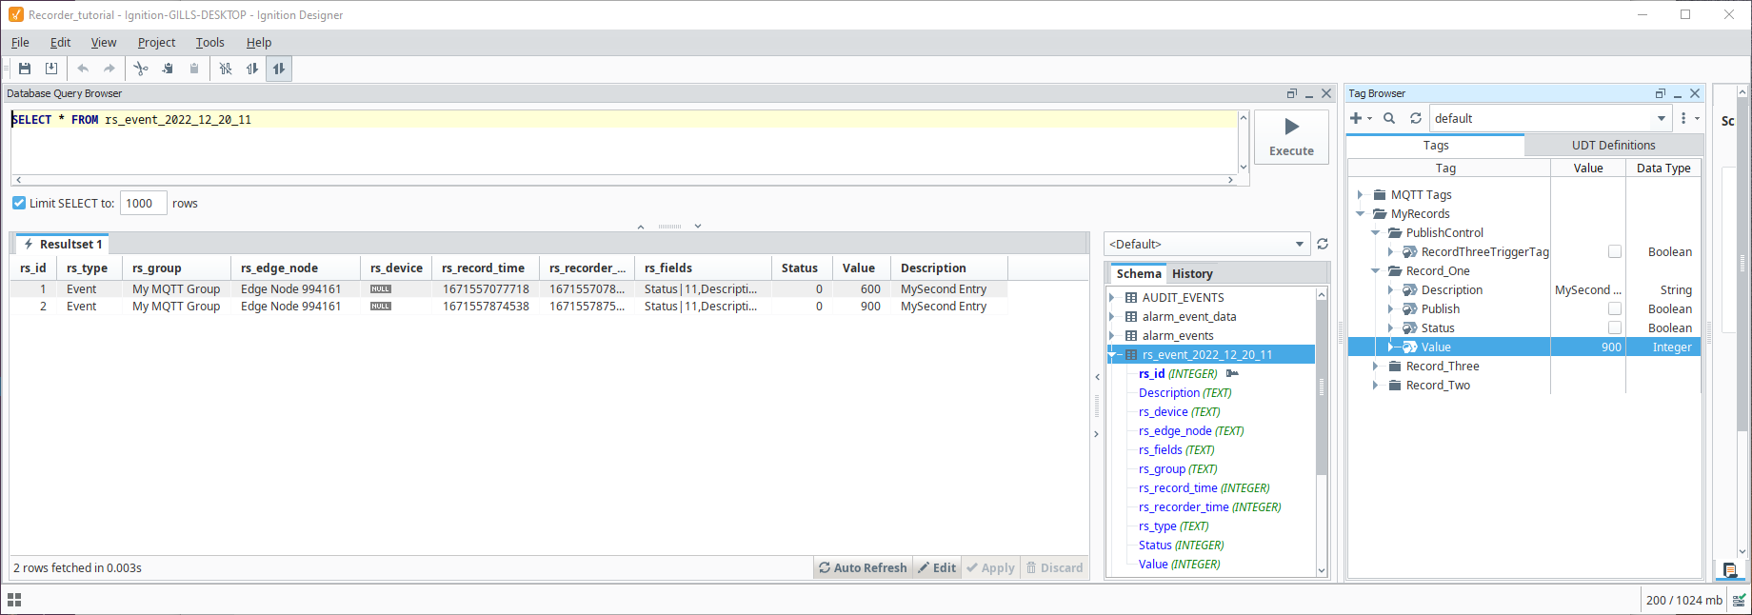Click the Paste clipboard icon in toolbar
1752x615 pixels.
[x=194, y=69]
